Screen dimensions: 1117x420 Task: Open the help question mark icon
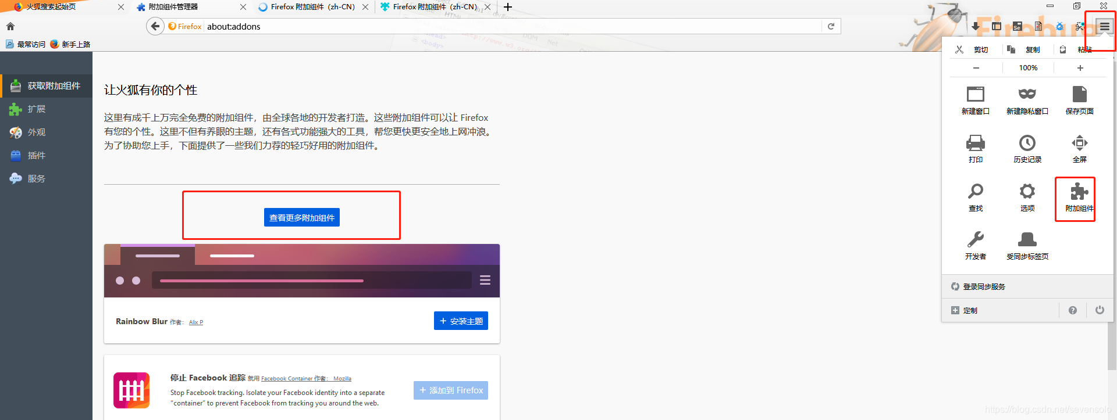click(1073, 310)
